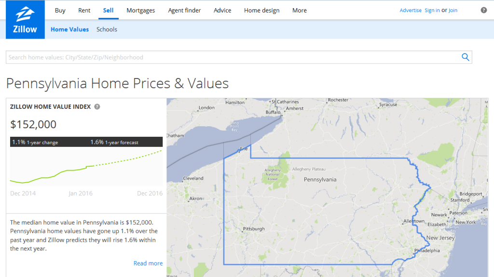This screenshot has width=494, height=277.
Task: Switch to the Home Values tab
Action: 69,29
